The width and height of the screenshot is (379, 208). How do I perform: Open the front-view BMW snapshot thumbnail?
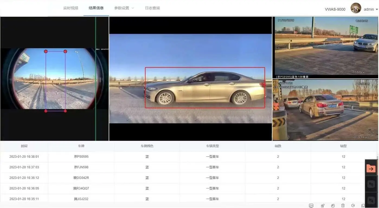pyautogui.click(x=325, y=47)
